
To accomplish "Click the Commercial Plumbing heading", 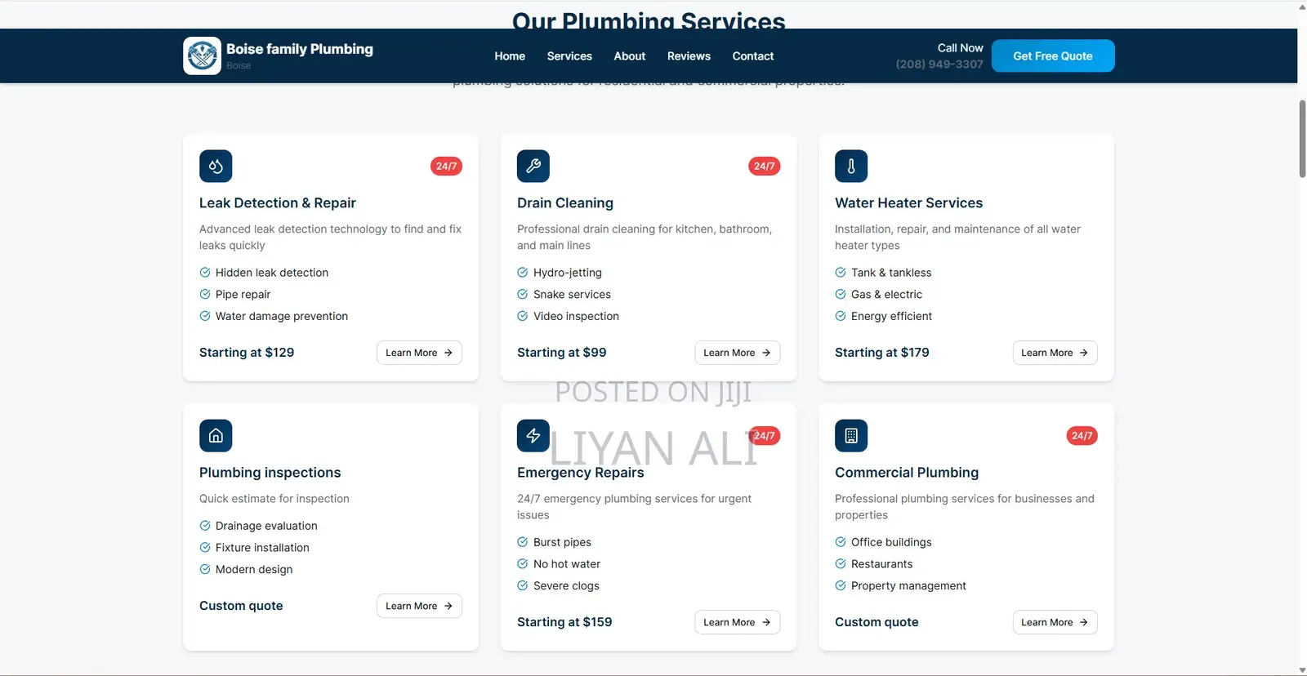I will point(907,472).
